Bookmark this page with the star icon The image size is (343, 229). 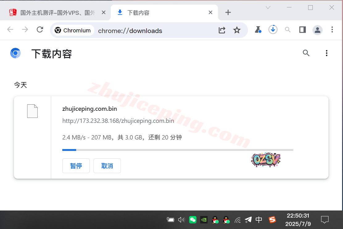(x=237, y=30)
